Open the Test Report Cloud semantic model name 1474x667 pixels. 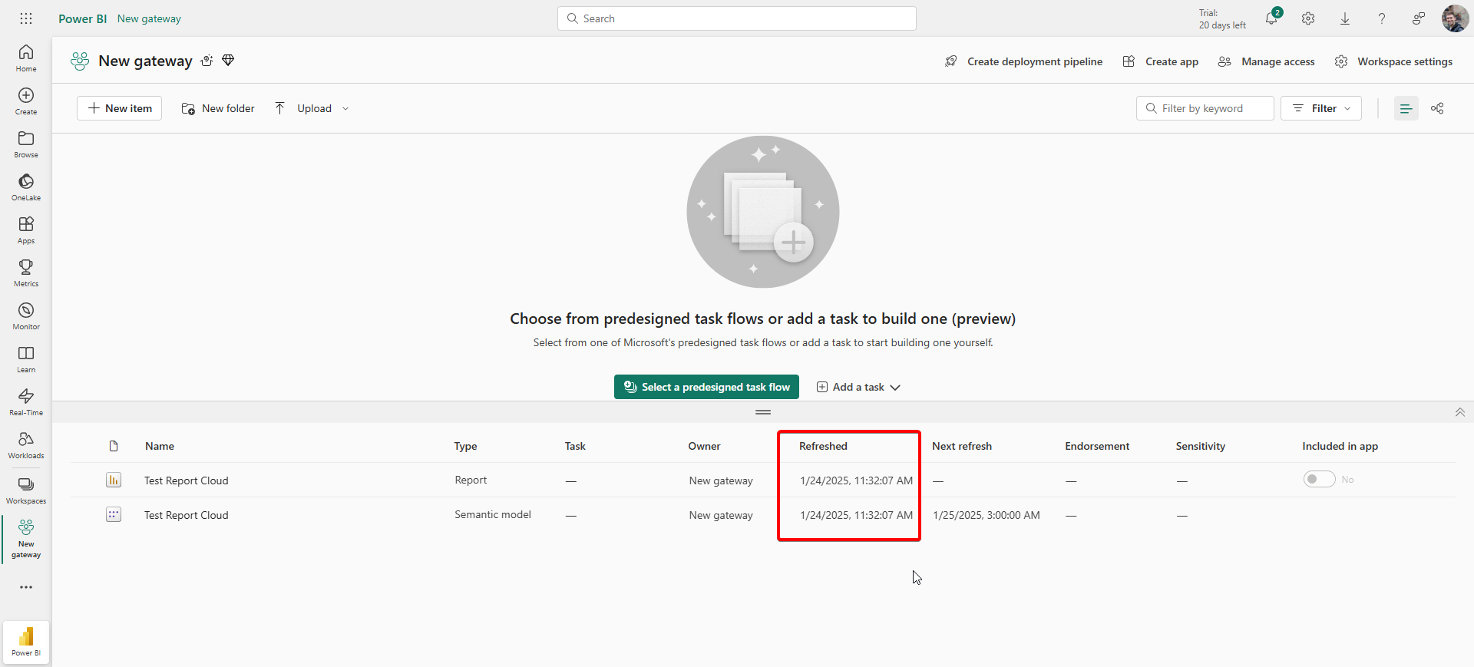click(187, 515)
